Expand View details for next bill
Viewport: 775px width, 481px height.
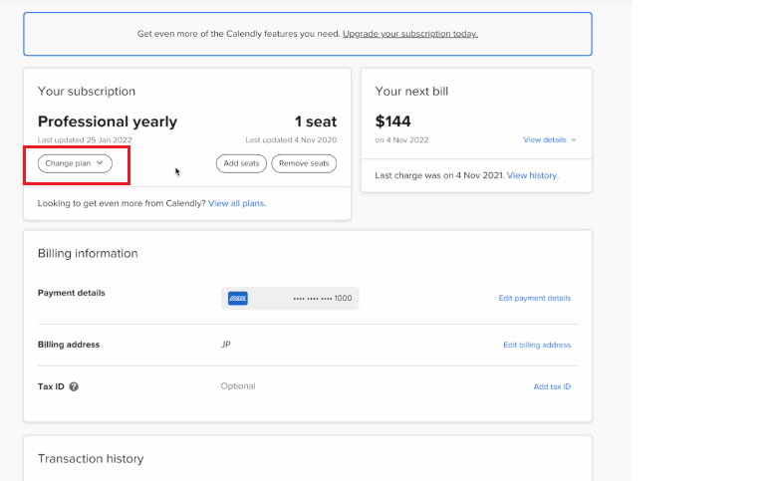(x=550, y=139)
